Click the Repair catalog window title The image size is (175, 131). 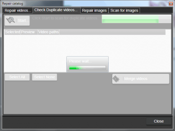click(13, 3)
